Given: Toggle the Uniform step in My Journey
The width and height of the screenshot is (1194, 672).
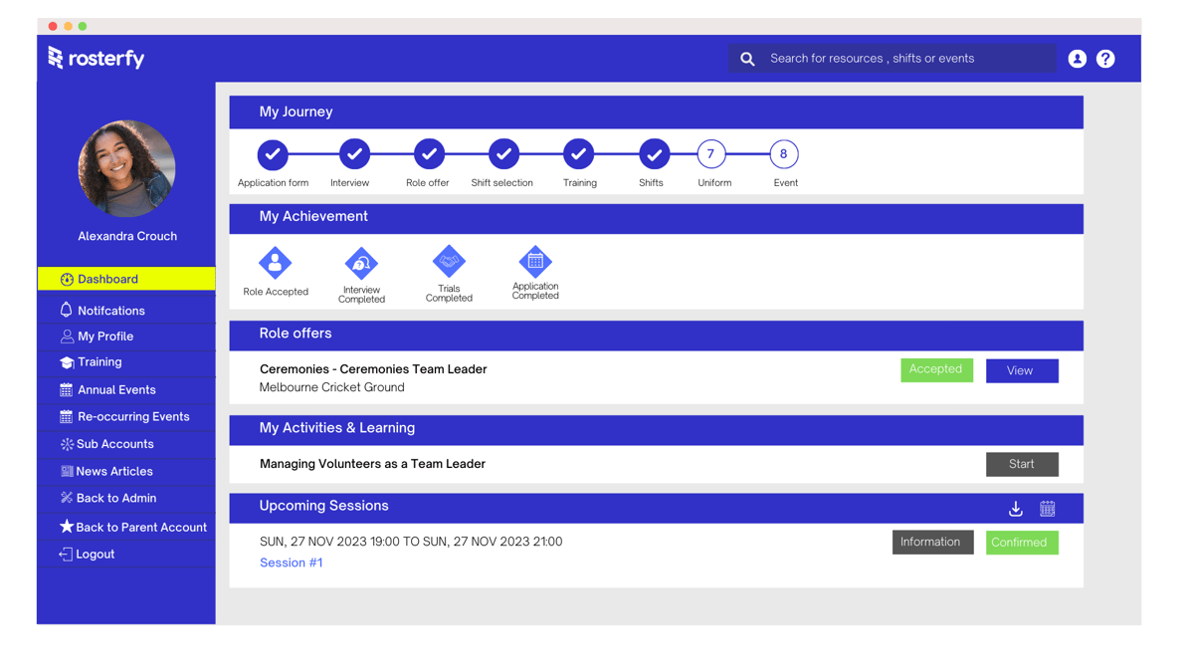Looking at the screenshot, I should [x=713, y=153].
